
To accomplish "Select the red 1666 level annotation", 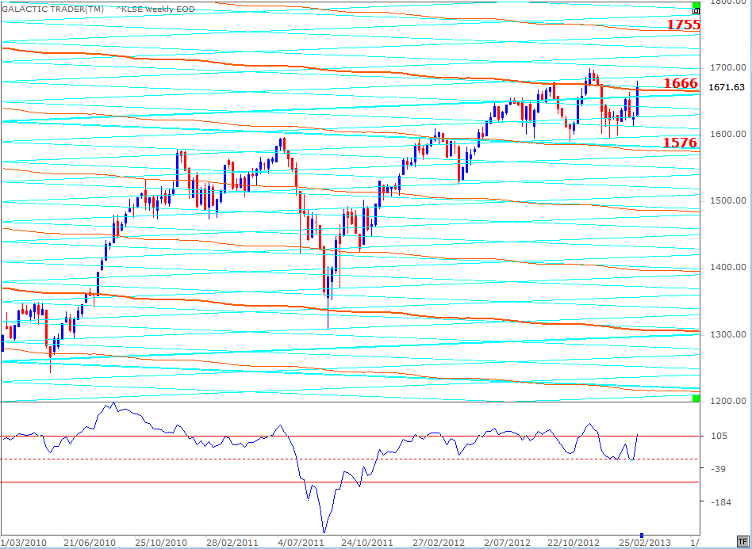I will [681, 83].
